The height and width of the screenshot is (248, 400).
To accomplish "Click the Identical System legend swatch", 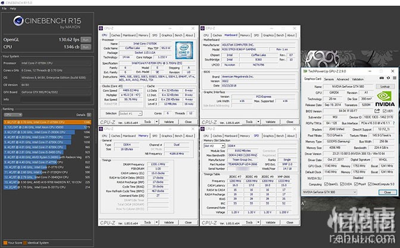I will [x=25, y=243].
